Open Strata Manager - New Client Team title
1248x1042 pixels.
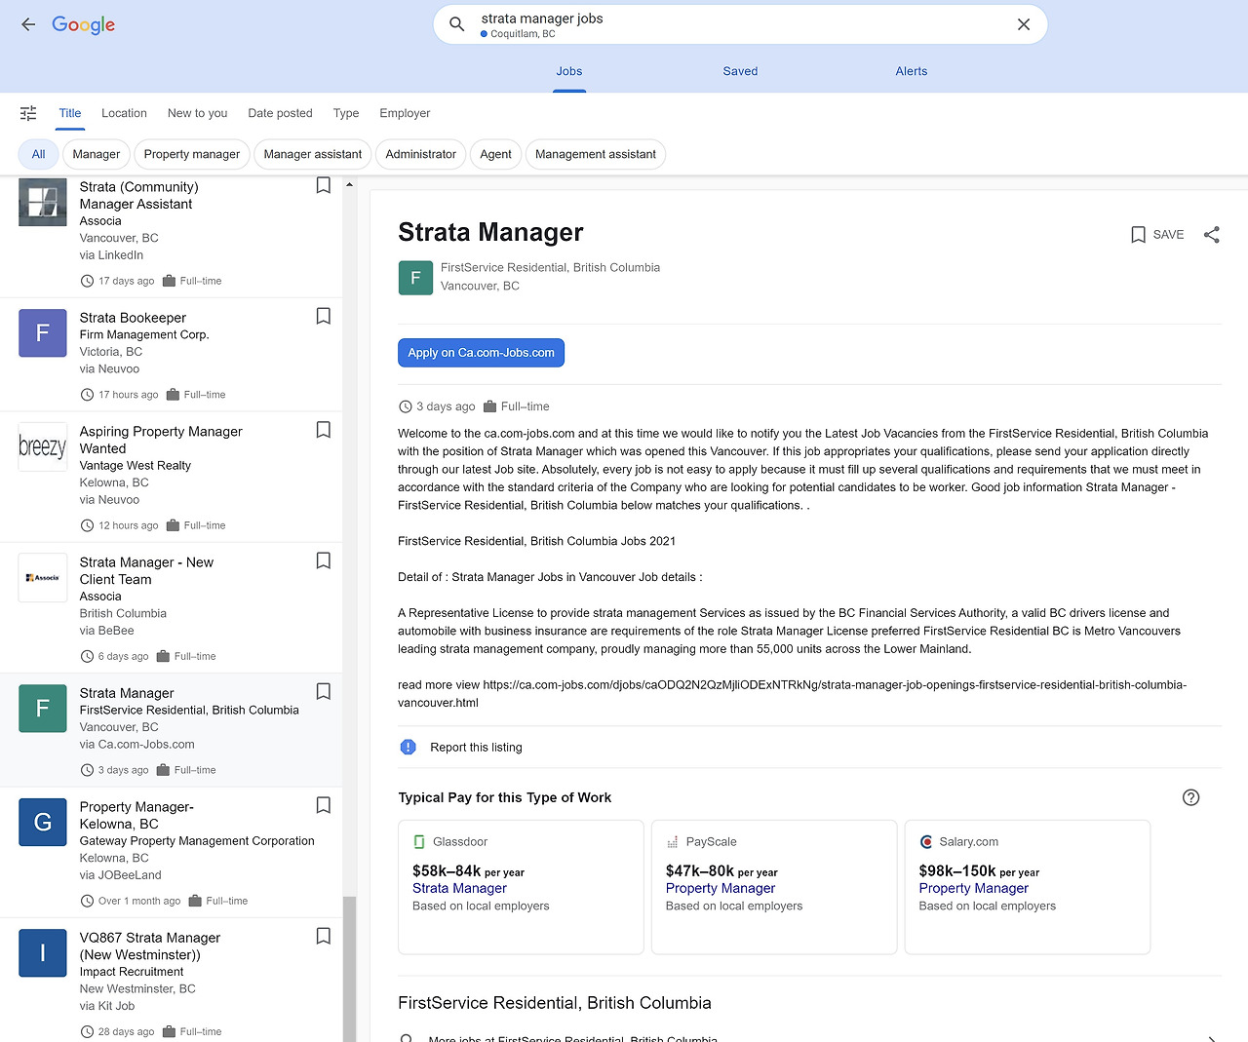pos(146,571)
